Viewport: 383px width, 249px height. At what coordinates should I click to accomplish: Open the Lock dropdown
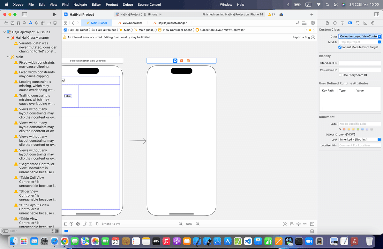coord(360,140)
